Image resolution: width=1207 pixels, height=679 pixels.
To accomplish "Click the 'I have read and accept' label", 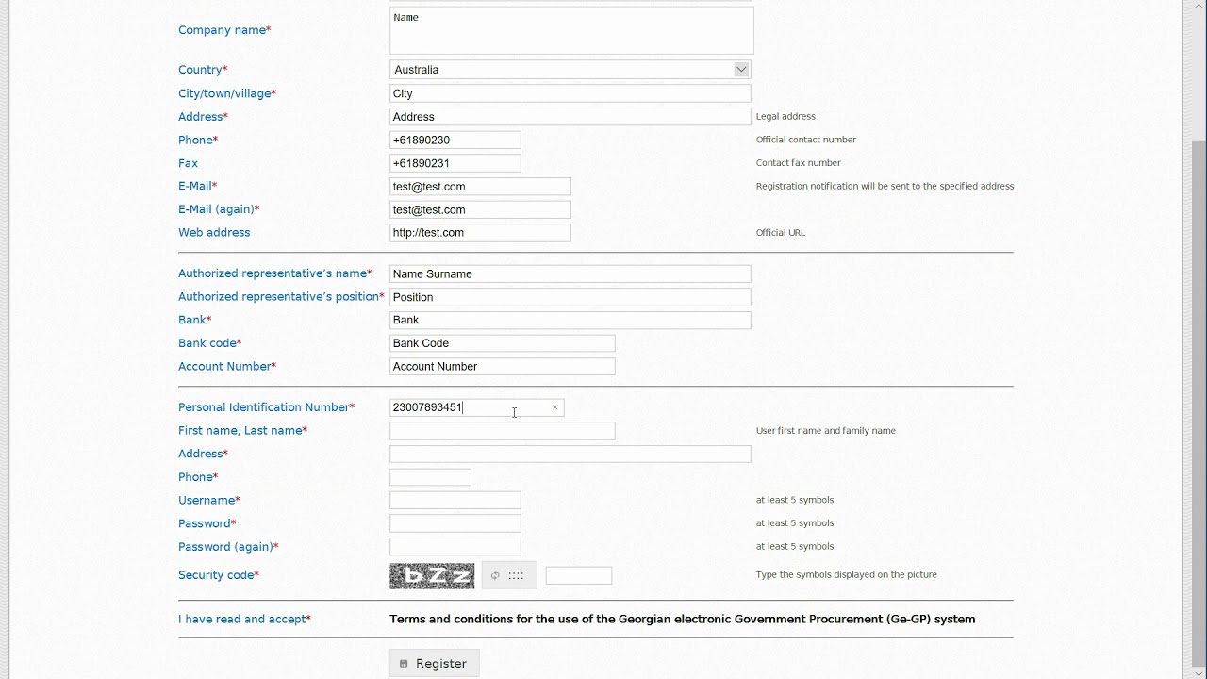I will tap(244, 620).
